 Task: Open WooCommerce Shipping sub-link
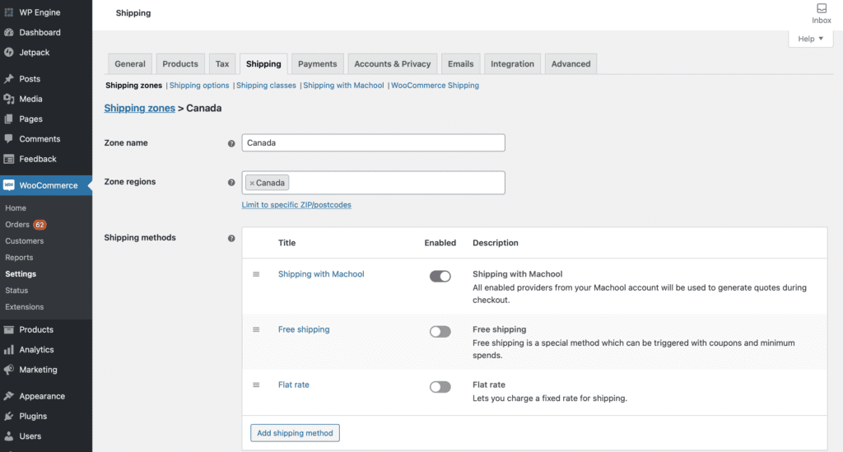(x=435, y=86)
